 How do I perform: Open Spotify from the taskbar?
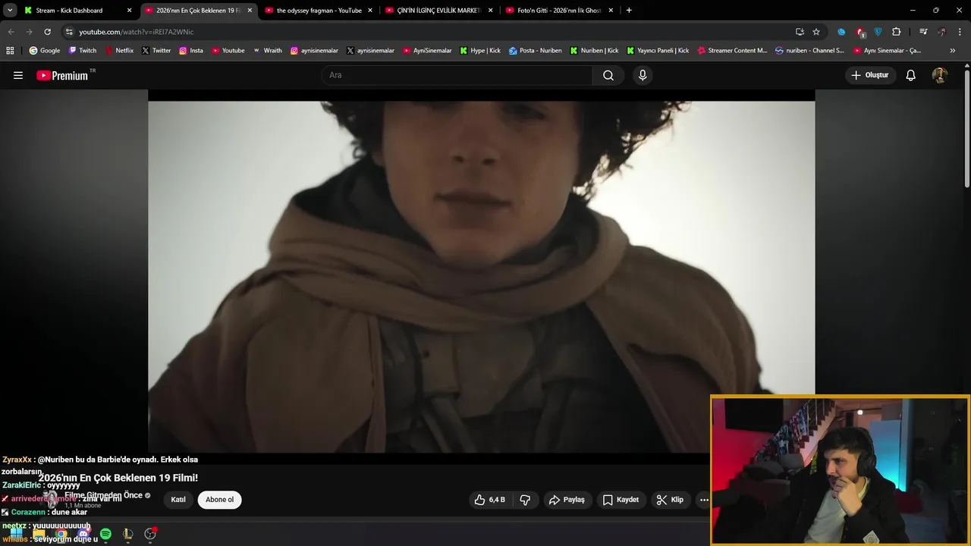105,534
